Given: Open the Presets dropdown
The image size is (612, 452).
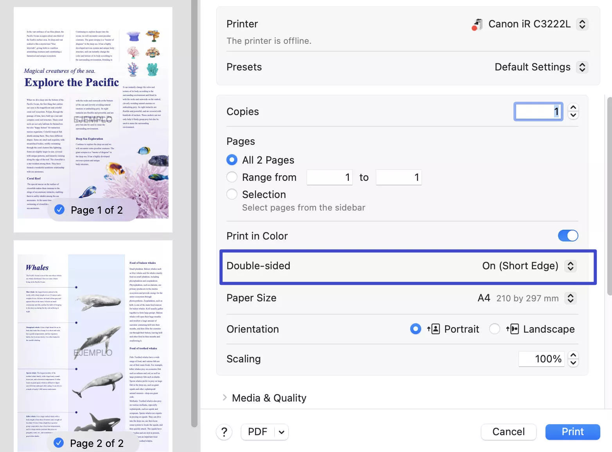Looking at the screenshot, I should coord(582,67).
